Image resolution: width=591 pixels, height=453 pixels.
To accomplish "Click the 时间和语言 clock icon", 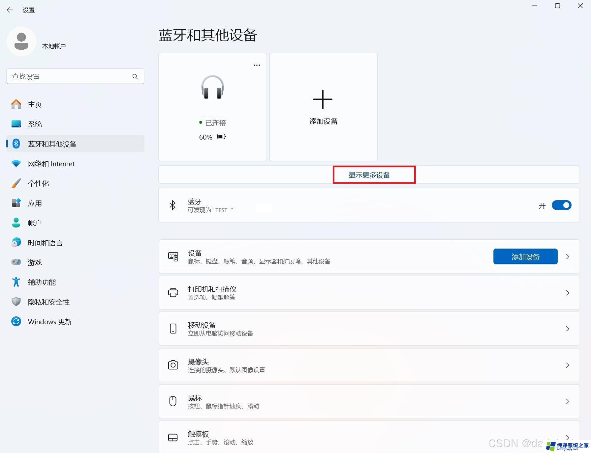I will pyautogui.click(x=16, y=243).
